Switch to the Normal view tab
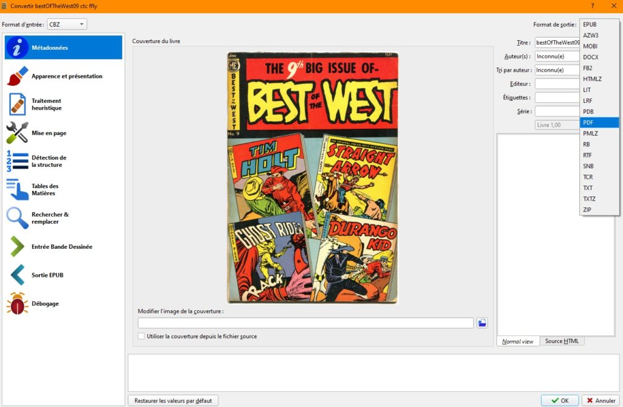Screen dimensions: 623x407 pos(517,341)
